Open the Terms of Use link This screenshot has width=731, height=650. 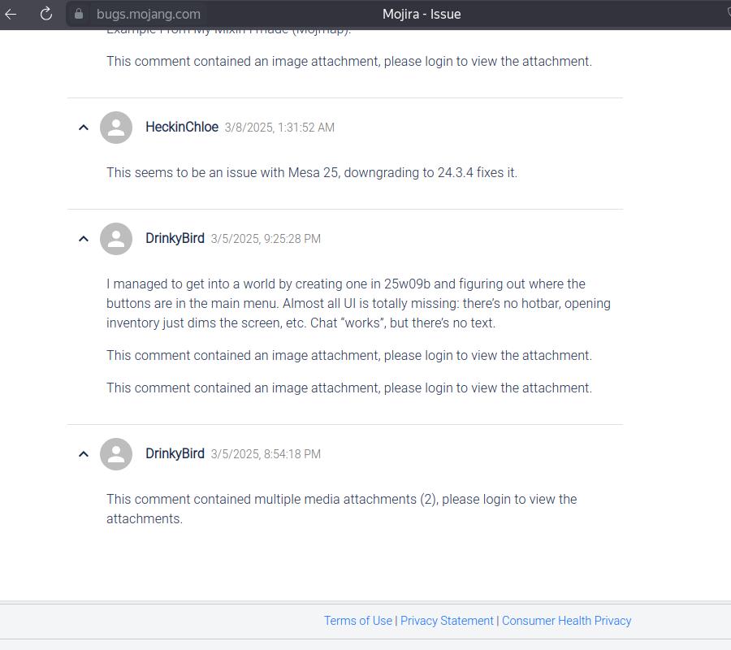click(x=357, y=621)
